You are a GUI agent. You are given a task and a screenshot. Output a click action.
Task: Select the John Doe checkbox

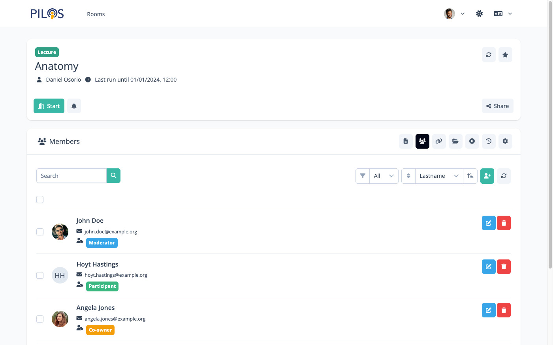[x=40, y=232]
